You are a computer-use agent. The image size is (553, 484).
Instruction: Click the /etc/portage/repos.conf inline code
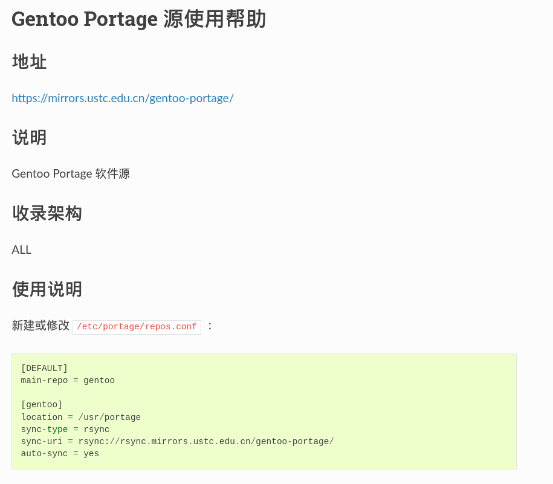137,327
